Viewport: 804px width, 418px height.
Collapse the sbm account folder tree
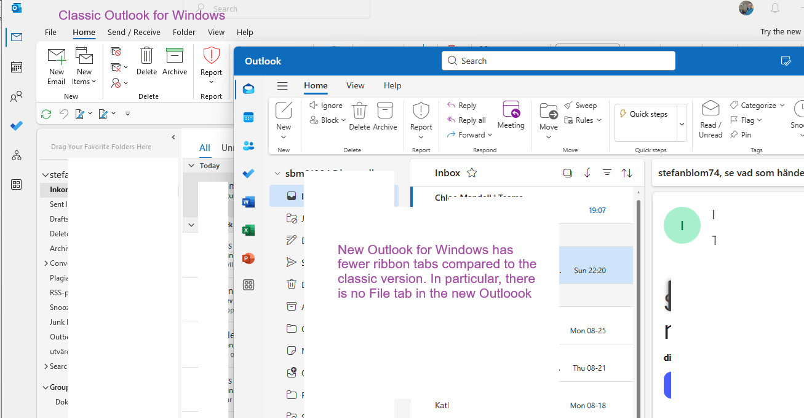(x=277, y=173)
